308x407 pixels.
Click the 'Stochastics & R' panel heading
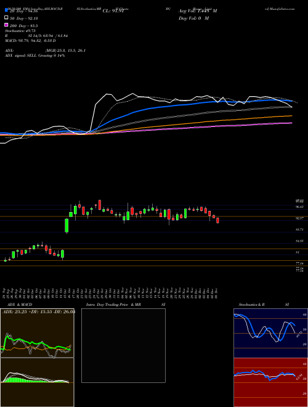point(251,305)
